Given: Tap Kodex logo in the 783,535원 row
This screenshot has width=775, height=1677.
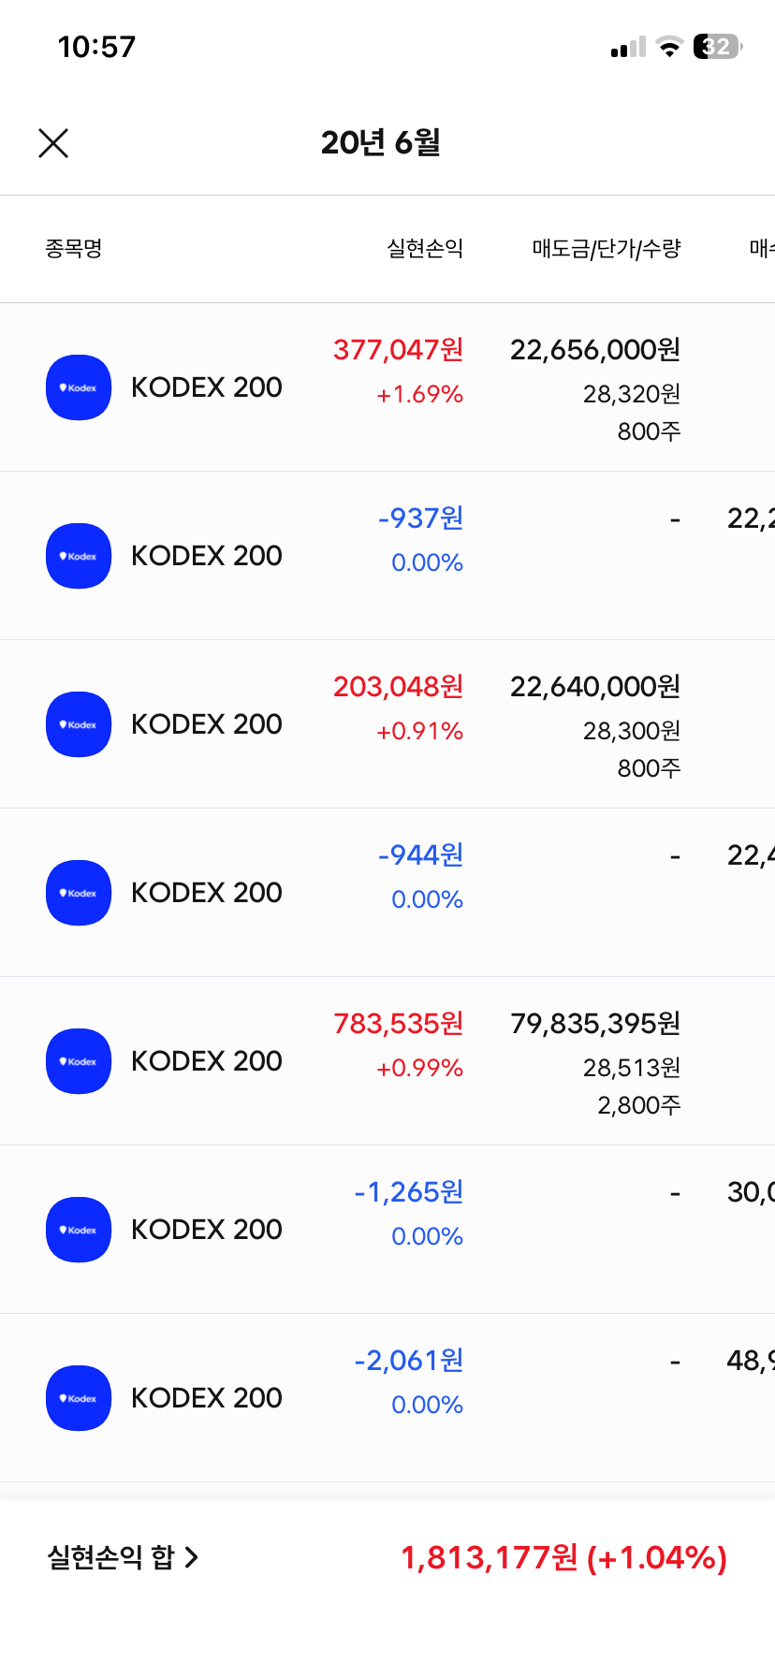Looking at the screenshot, I should (79, 1061).
